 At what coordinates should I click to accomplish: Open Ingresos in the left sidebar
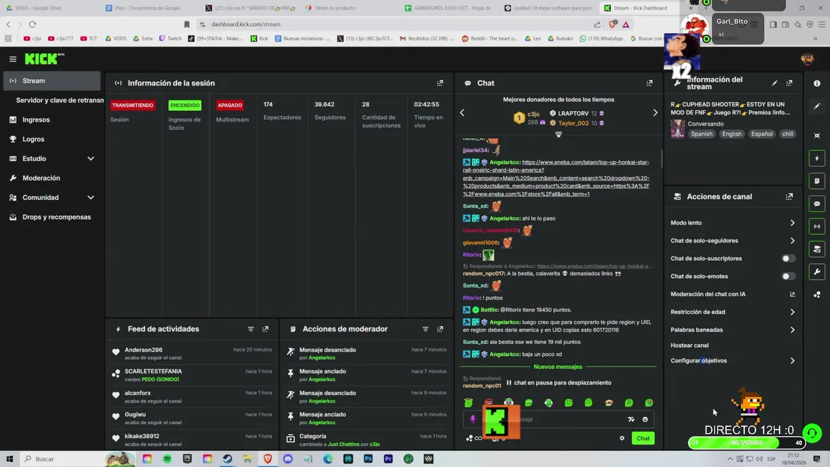52,119
